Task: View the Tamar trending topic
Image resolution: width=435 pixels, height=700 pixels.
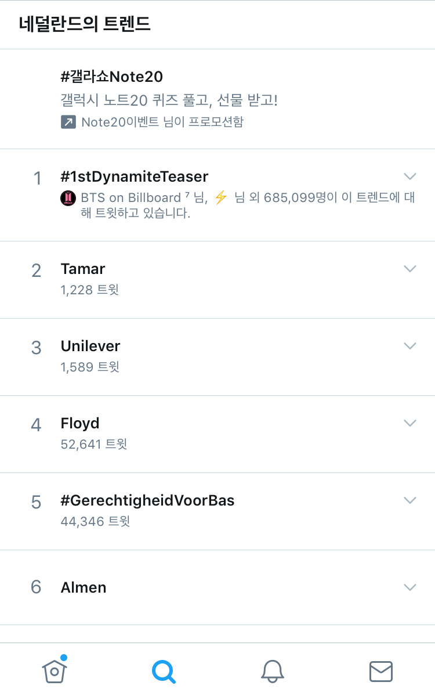Action: point(83,269)
